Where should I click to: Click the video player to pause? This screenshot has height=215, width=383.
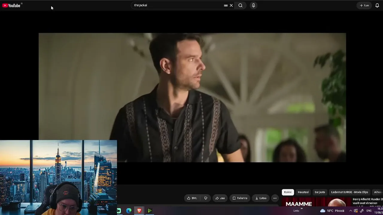click(x=192, y=98)
